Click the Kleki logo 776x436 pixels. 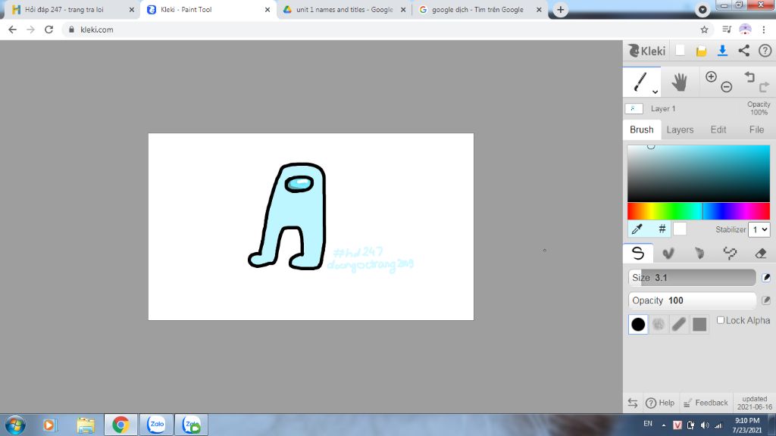pyautogui.click(x=647, y=51)
